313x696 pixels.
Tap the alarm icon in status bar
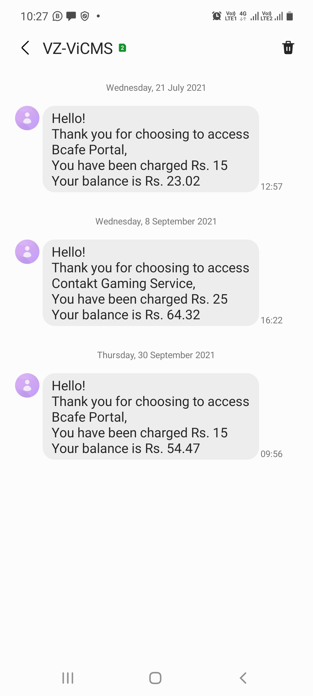pos(216,16)
